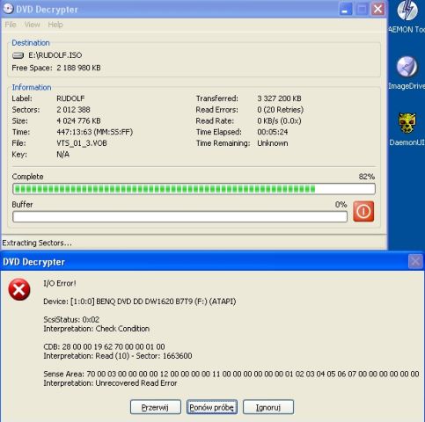Close the DVD Decrypter main window
This screenshot has height=422, width=425.
(x=378, y=9)
